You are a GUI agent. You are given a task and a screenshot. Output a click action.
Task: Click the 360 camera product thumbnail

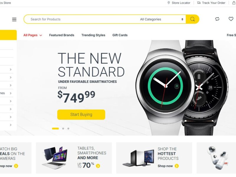(x=217, y=158)
